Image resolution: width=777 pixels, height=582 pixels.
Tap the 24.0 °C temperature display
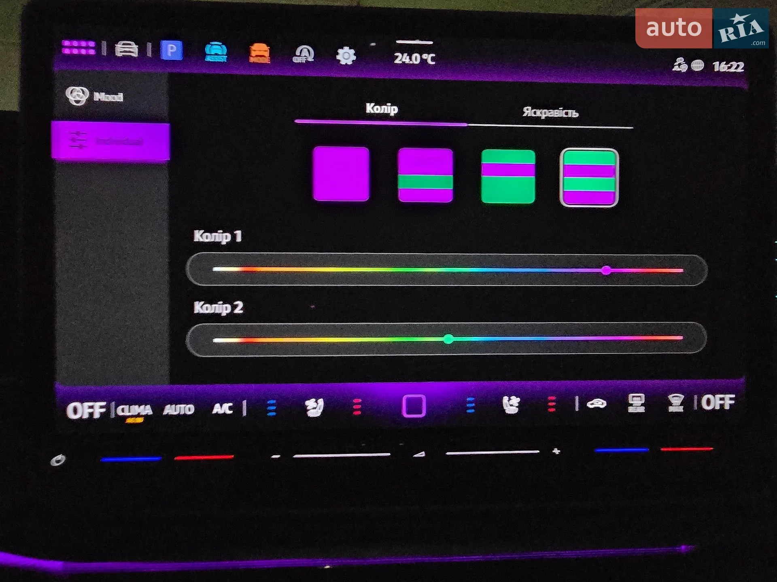pos(414,59)
